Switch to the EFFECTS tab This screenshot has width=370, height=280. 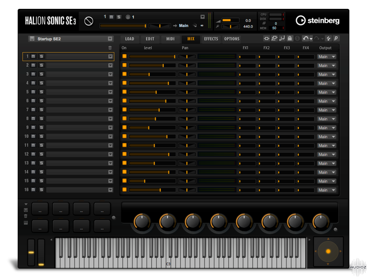pyautogui.click(x=211, y=39)
